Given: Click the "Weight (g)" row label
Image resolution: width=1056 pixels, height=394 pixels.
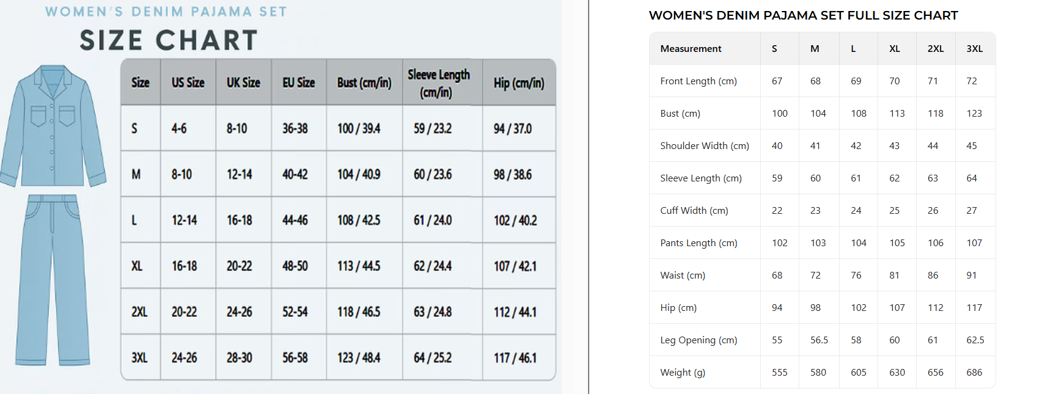Looking at the screenshot, I should (x=683, y=372).
